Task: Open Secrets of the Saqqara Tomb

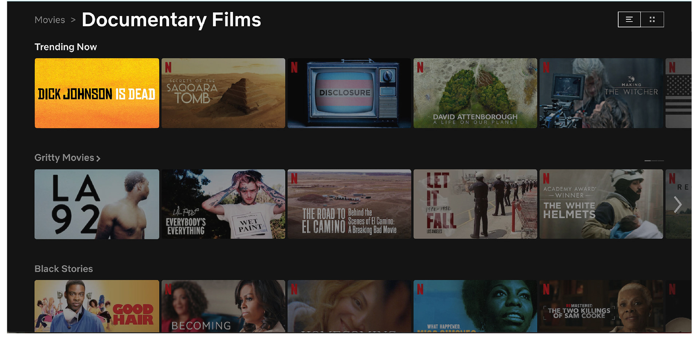Action: coord(223,93)
